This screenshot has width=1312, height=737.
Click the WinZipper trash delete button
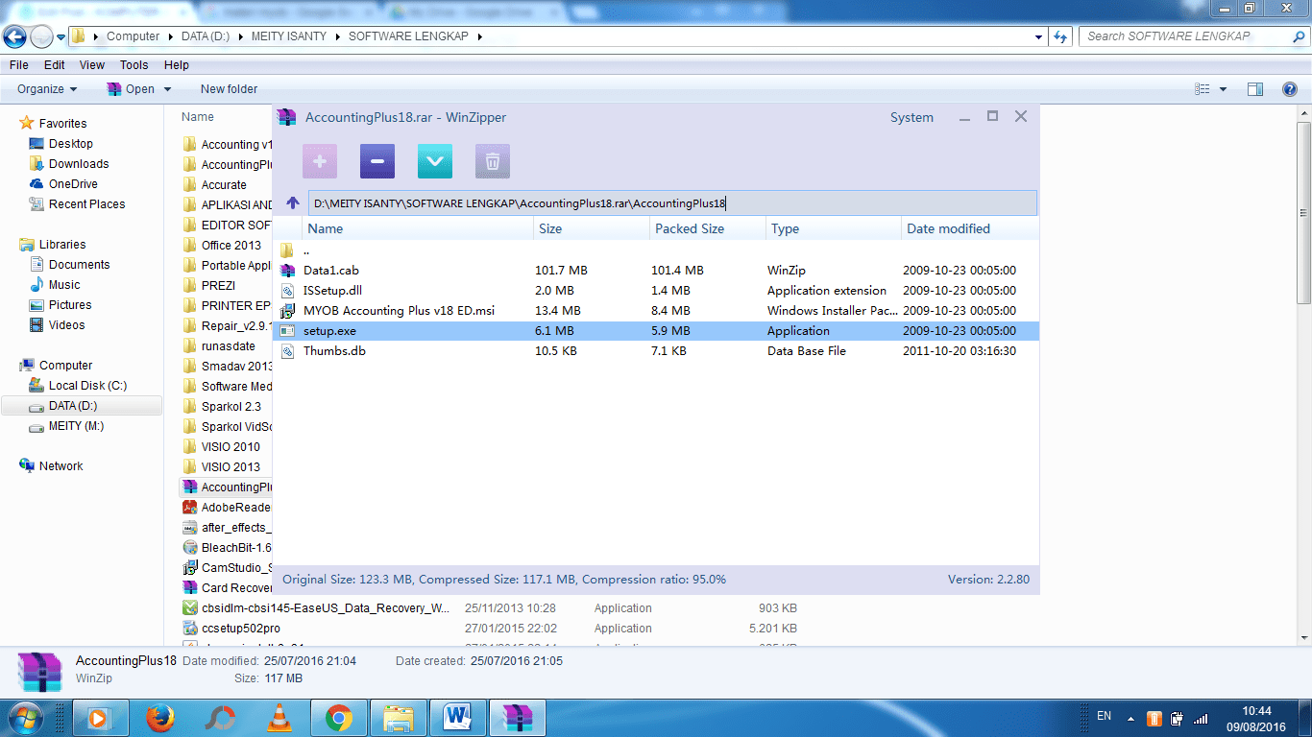(x=493, y=161)
